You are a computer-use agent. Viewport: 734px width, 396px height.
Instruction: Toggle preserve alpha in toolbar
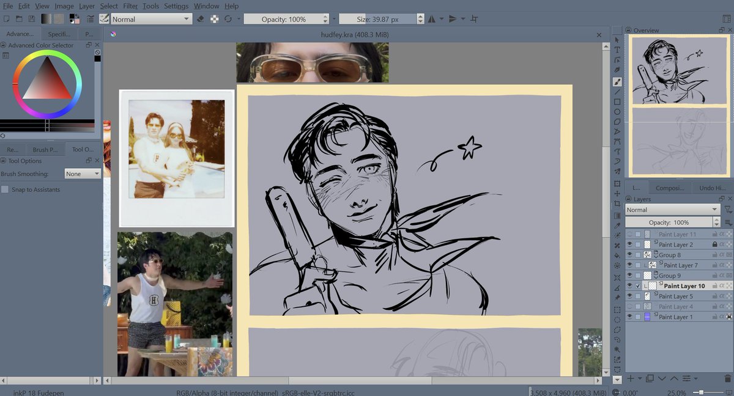tap(214, 19)
